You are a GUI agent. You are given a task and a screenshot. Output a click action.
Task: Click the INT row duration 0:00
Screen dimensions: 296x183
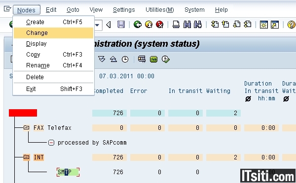click(x=261, y=157)
